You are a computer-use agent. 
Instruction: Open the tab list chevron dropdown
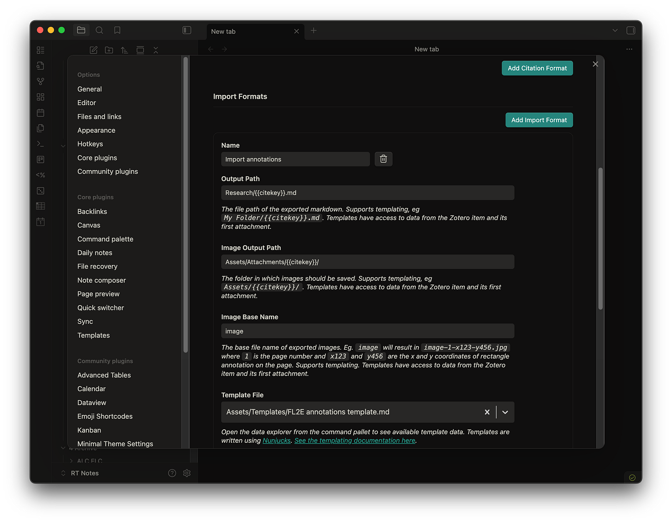coord(615,30)
